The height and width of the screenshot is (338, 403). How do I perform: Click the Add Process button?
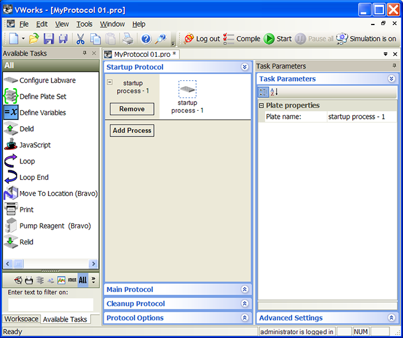point(132,130)
